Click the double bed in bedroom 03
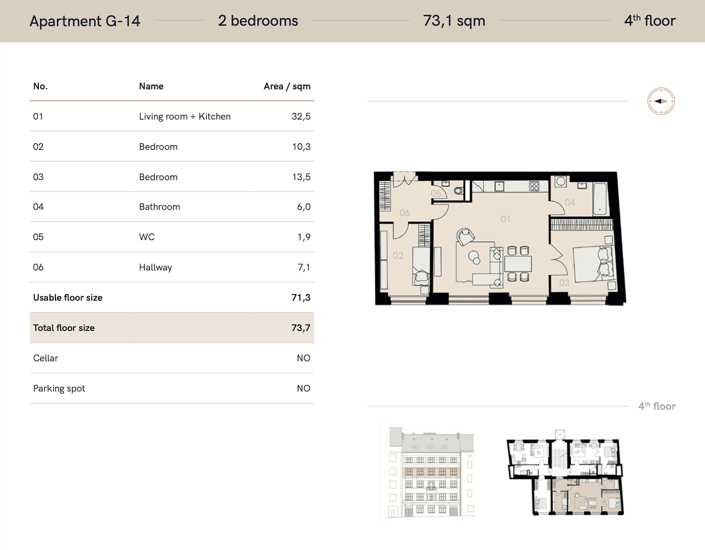Viewport: 705px width, 550px height. (594, 264)
